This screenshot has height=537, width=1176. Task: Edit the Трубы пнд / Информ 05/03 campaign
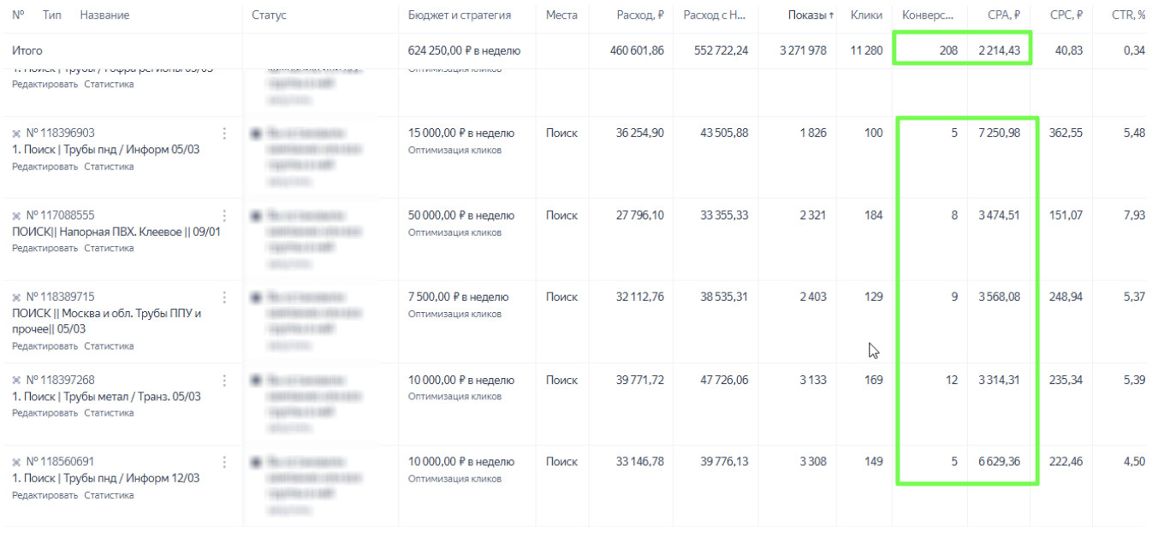point(45,167)
